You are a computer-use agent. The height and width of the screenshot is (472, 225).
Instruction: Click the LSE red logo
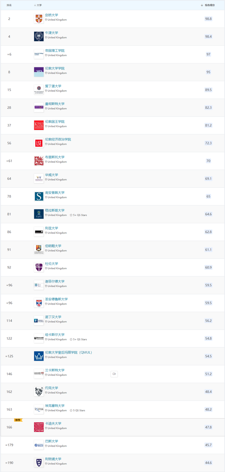39,143
